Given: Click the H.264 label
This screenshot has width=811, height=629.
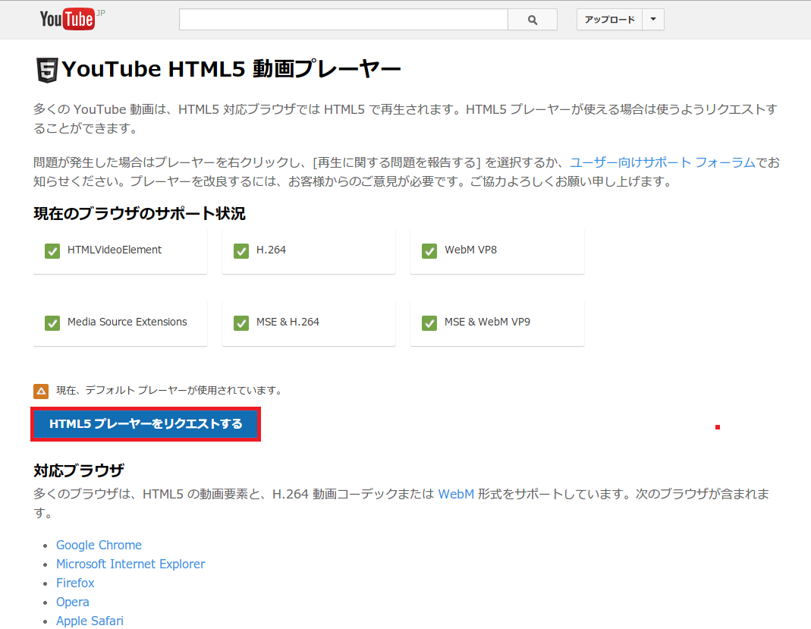Looking at the screenshot, I should (x=271, y=250).
